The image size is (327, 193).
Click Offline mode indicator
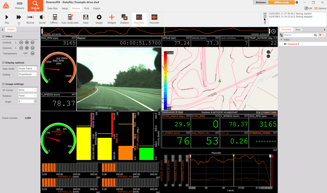coord(281,3)
